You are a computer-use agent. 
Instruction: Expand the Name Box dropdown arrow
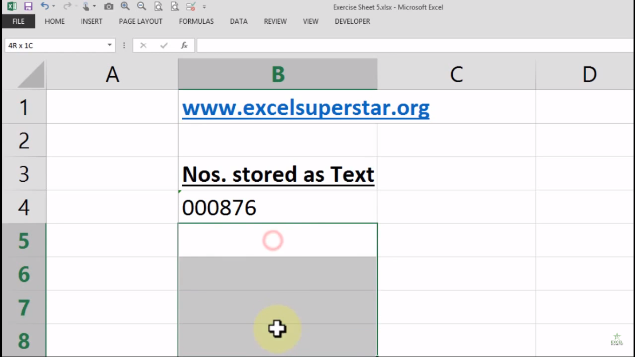[110, 45]
